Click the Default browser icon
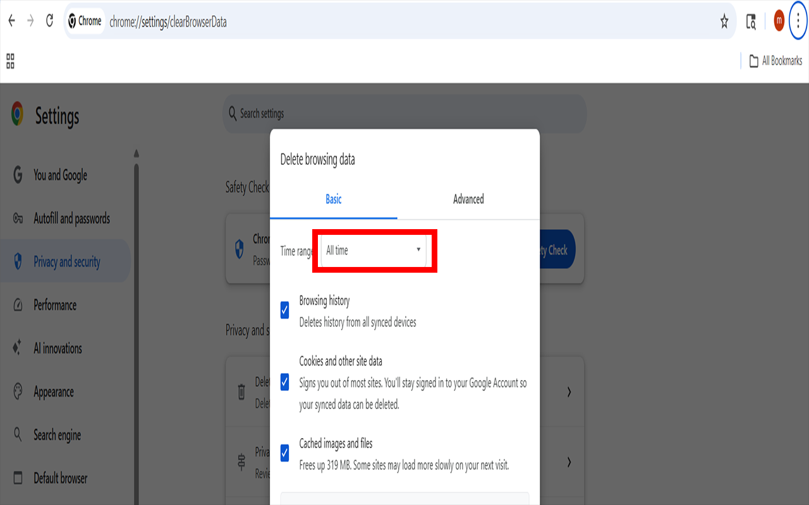The image size is (809, 505). [18, 478]
